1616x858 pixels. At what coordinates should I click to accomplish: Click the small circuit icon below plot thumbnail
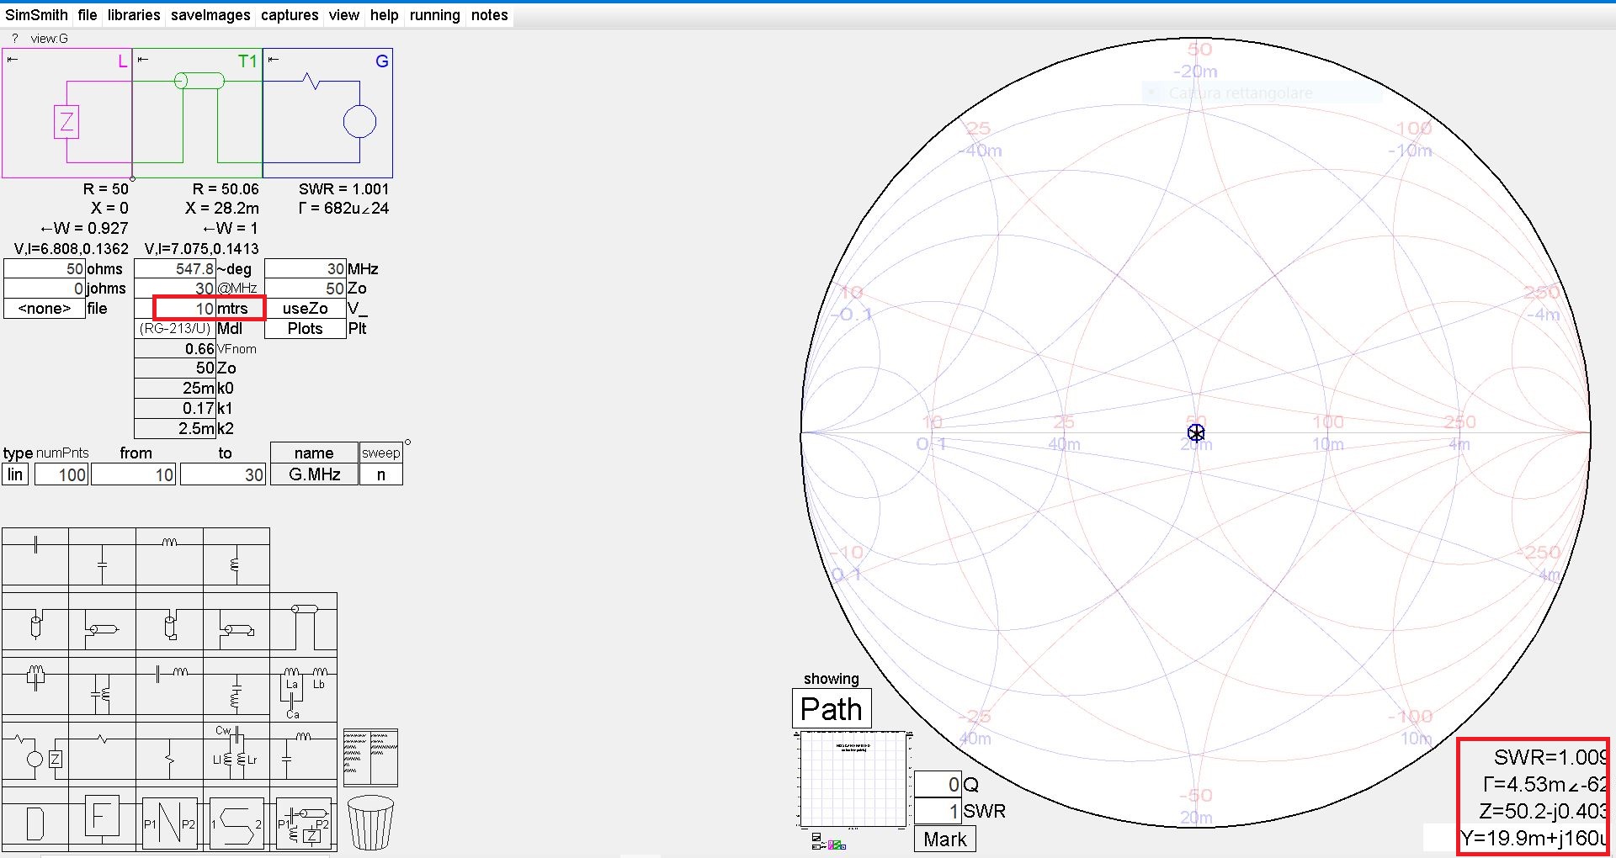828,841
